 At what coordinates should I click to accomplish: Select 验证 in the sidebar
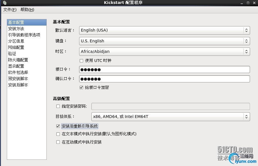[x=27, y=53]
